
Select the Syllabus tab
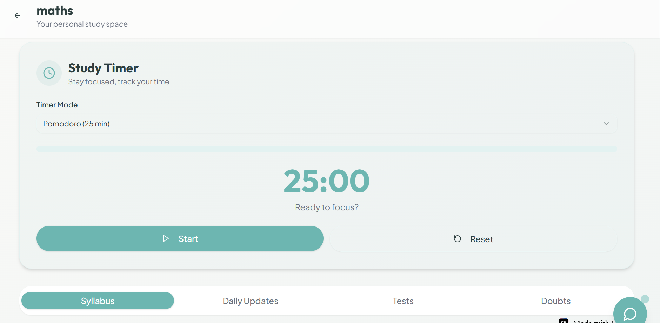click(x=98, y=301)
